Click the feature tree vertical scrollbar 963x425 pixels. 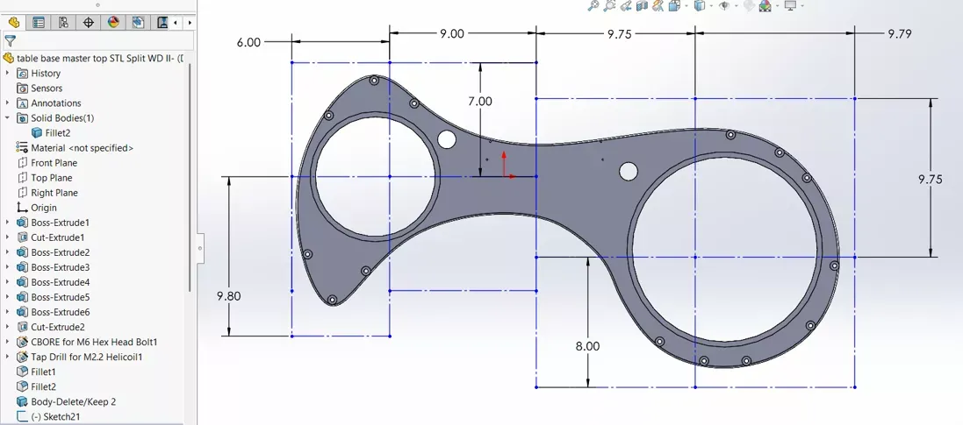click(x=189, y=178)
